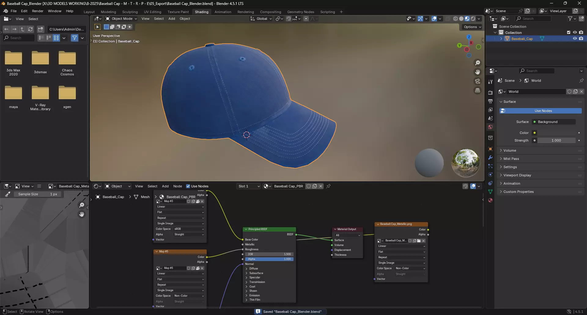
Task: Toggle camera view icon in viewport
Action: (478, 81)
